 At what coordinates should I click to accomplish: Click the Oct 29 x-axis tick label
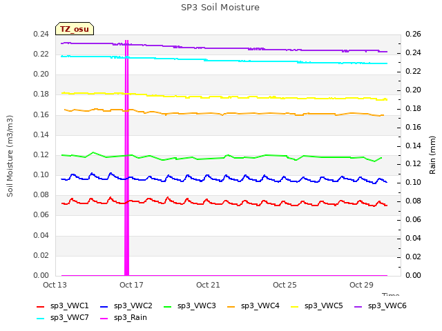click(361, 285)
